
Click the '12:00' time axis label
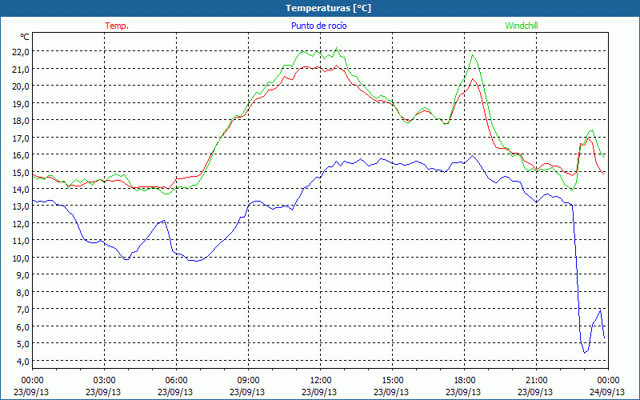point(321,381)
